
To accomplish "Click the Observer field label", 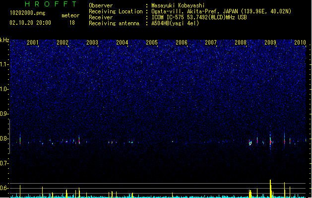I will coord(101,5).
